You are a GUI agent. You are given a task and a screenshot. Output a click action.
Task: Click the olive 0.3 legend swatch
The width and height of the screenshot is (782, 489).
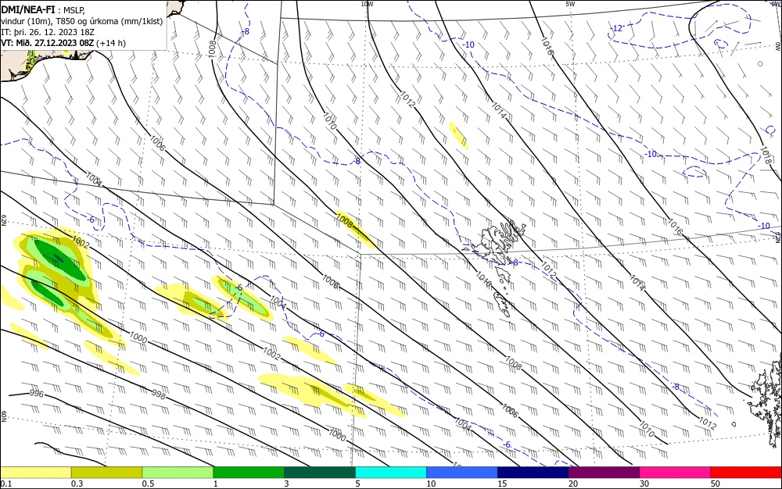(106, 473)
